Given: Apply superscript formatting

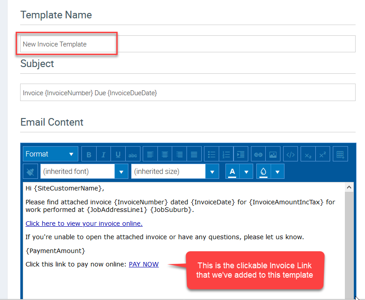Looking at the screenshot, I should [323, 155].
